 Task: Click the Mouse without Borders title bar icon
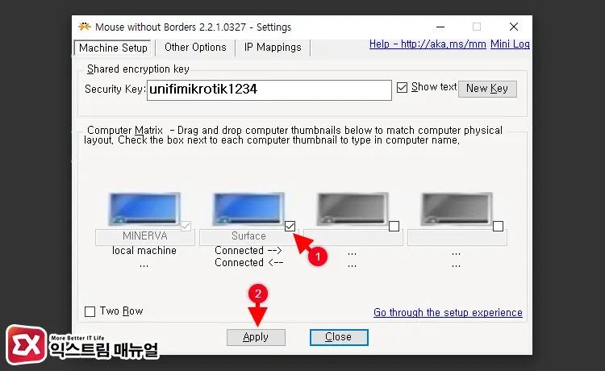tap(83, 26)
